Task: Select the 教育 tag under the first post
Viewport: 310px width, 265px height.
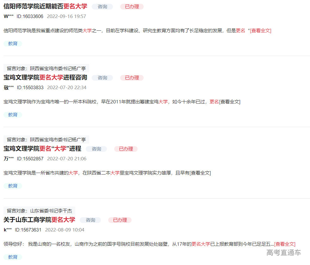Action: coord(13,43)
